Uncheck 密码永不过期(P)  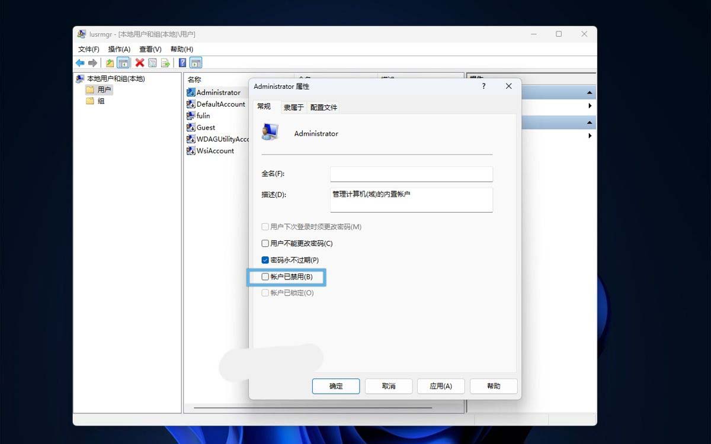pyautogui.click(x=265, y=260)
